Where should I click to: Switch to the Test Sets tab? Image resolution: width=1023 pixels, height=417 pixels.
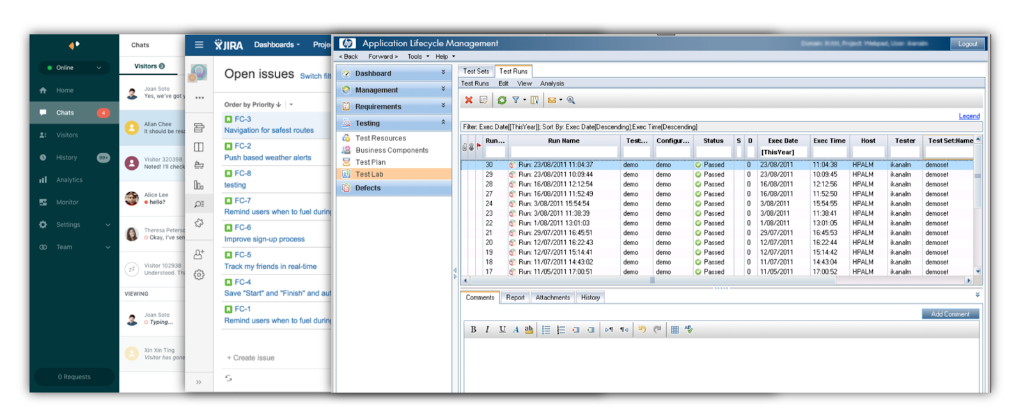(x=476, y=72)
